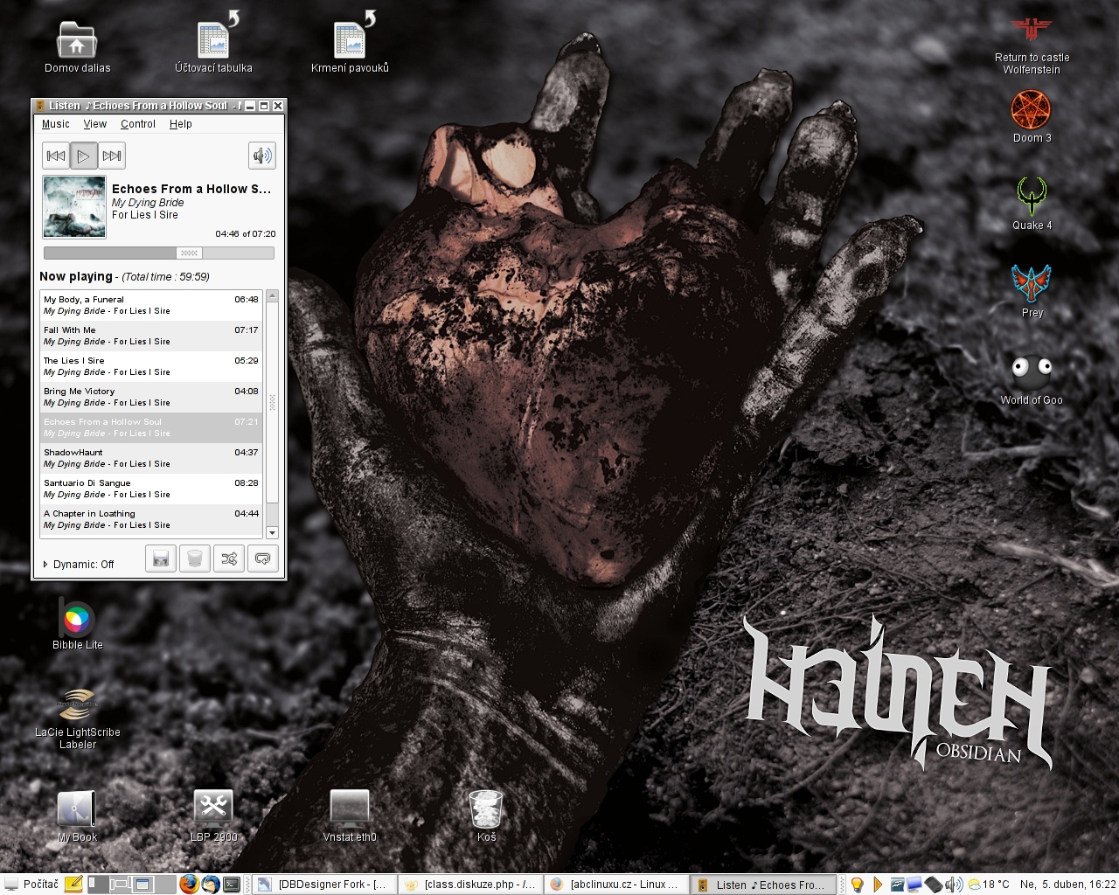Open the World of Goo icon
Image resolution: width=1119 pixels, height=895 pixels.
(x=1031, y=374)
